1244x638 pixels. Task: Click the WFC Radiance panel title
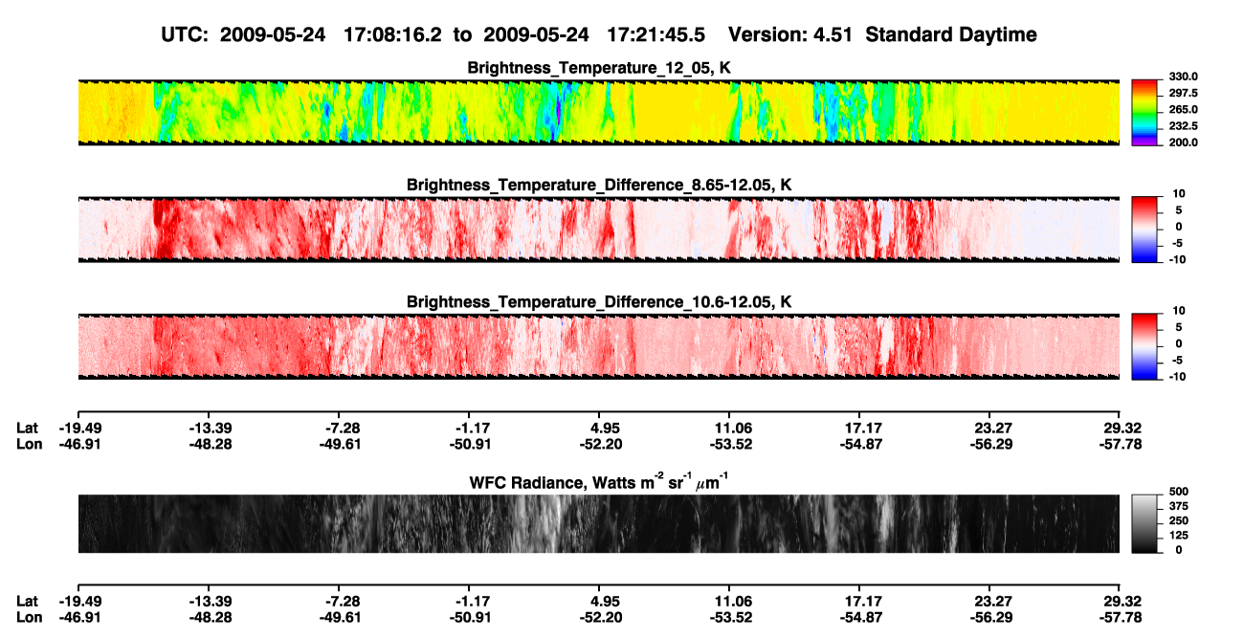(599, 482)
